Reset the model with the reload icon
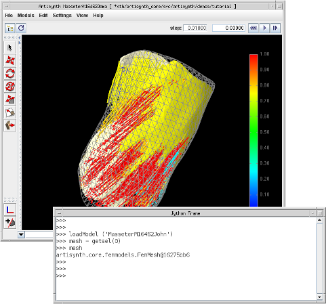Screen dimensions: 326x304 pos(21,28)
